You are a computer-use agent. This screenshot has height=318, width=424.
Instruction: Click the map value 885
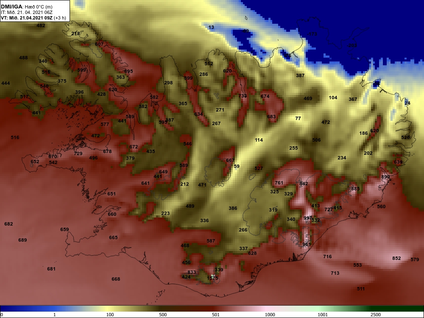(355, 189)
